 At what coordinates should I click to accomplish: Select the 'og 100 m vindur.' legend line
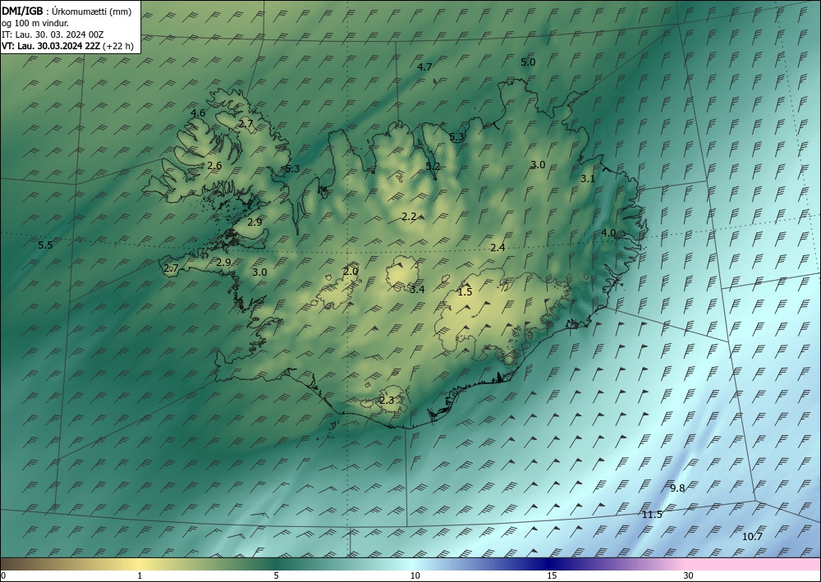click(35, 23)
